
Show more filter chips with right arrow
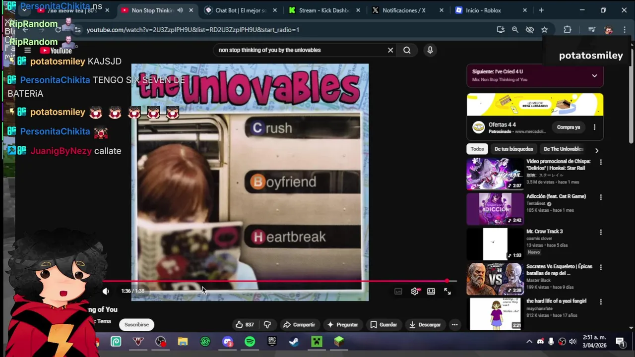click(x=597, y=150)
